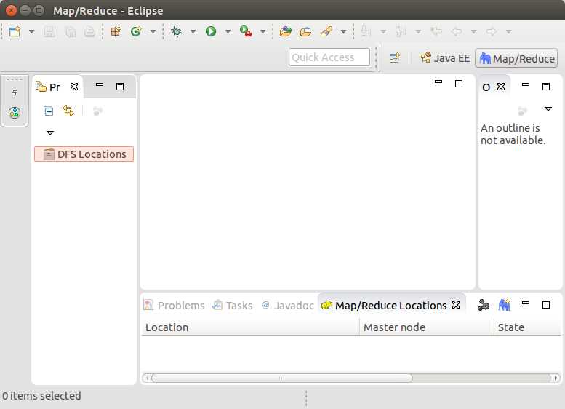Click the Print toolbar icon
565x409 pixels.
[89, 32]
